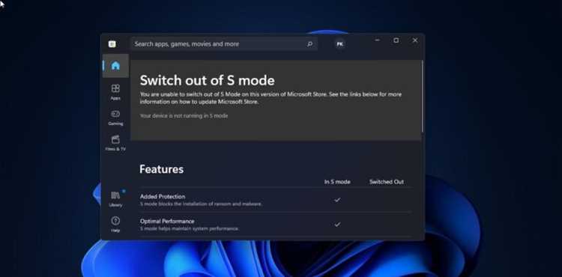Click the 'In S mode' column header
This screenshot has height=277, width=562.
tap(337, 182)
